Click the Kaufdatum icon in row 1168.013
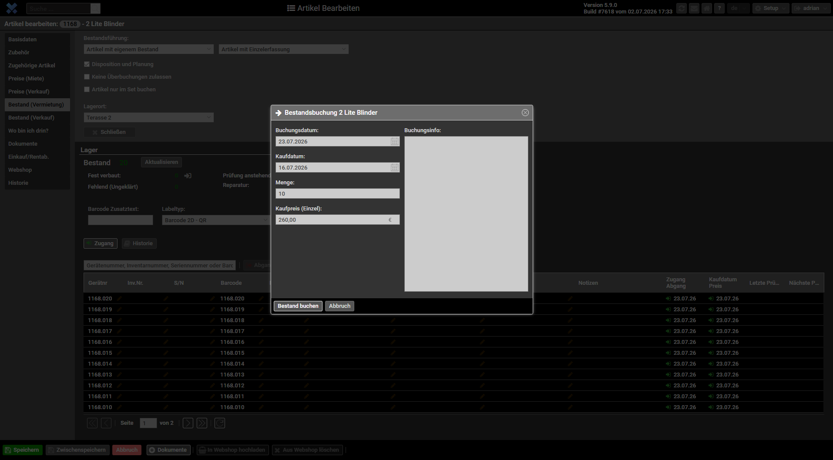This screenshot has height=460, width=833. pos(711,375)
